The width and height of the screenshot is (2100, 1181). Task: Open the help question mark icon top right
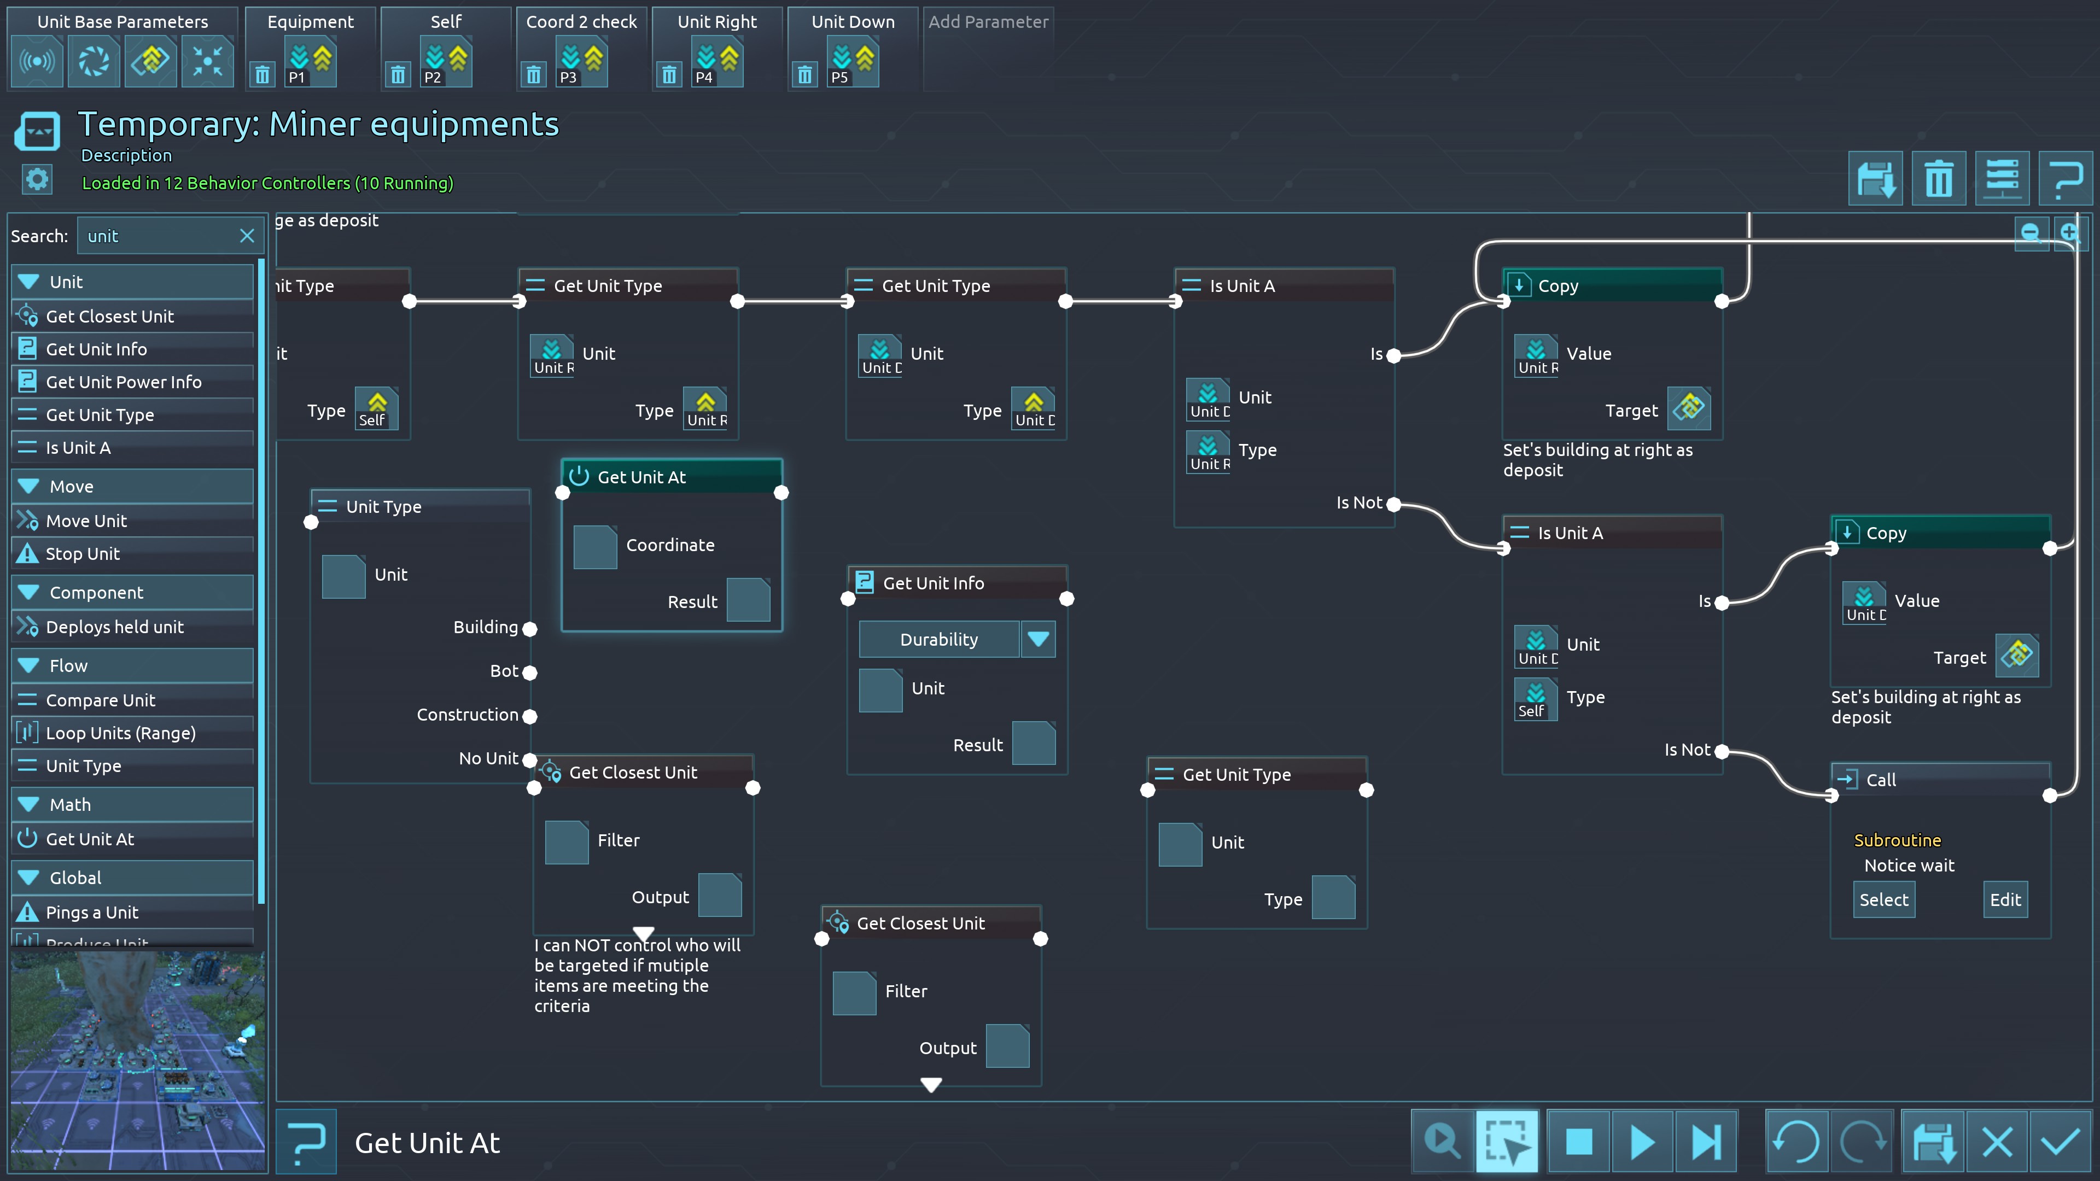click(x=2066, y=178)
